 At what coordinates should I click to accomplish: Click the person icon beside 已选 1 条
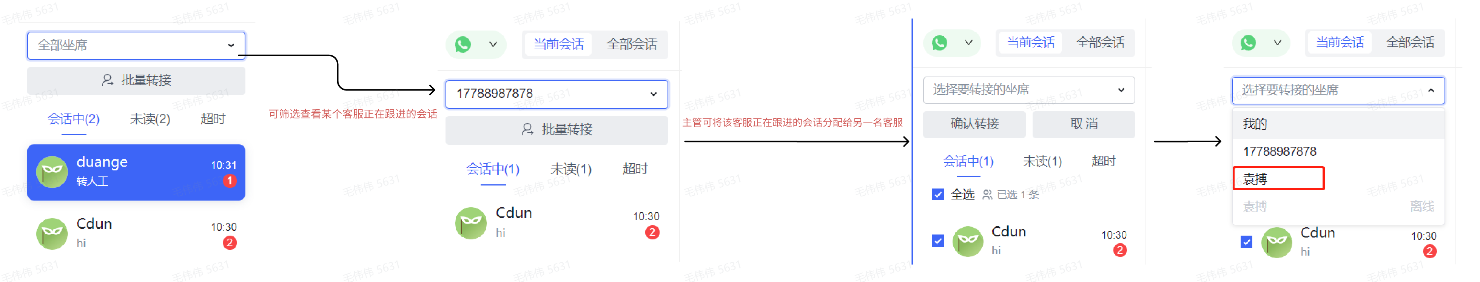pos(987,195)
